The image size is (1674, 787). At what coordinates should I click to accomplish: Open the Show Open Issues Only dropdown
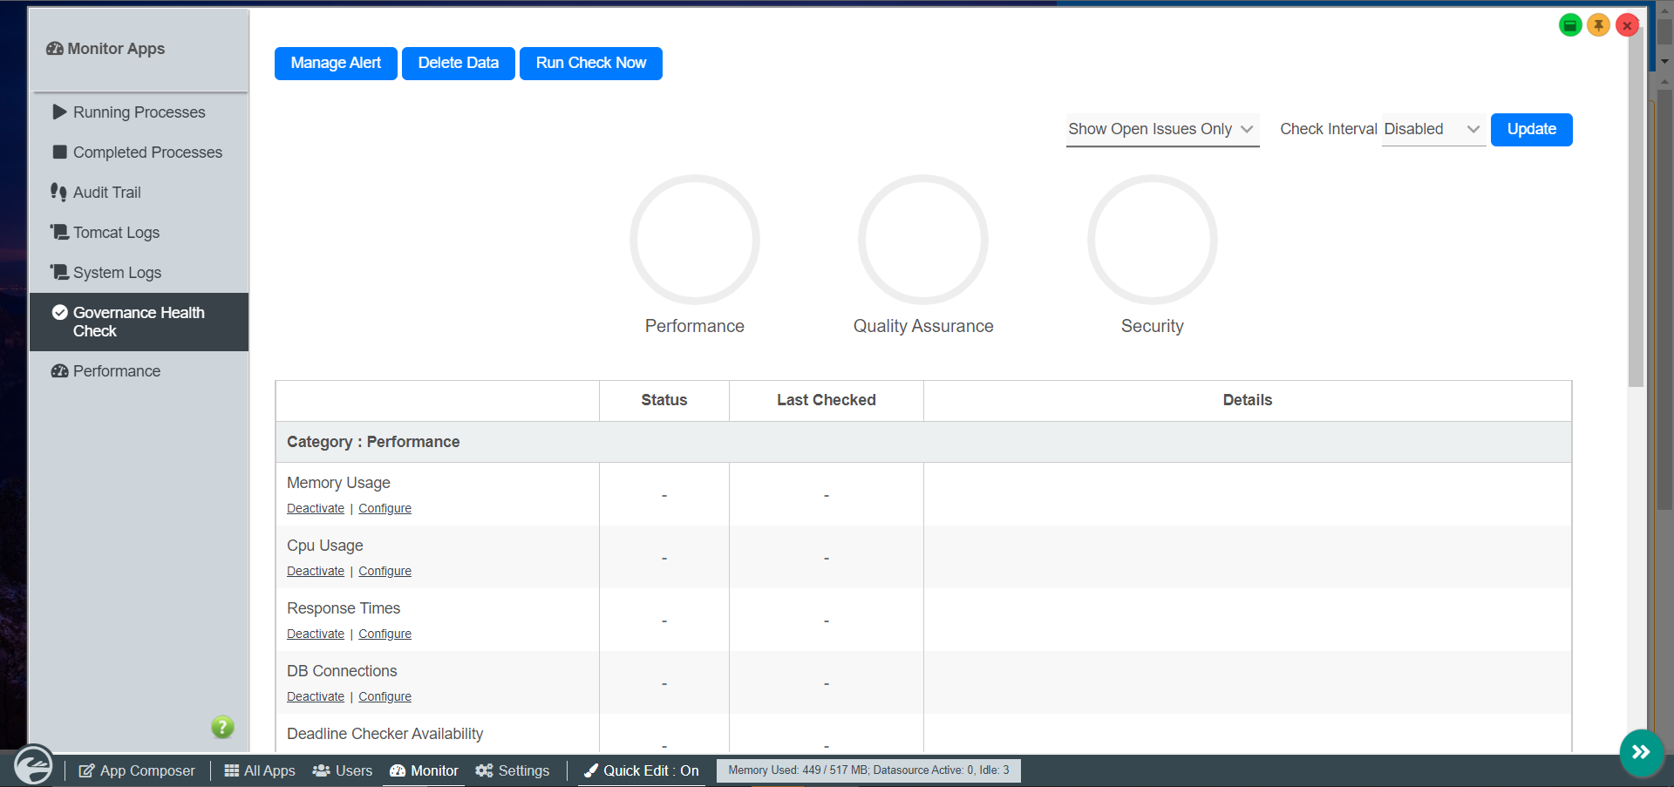point(1161,130)
